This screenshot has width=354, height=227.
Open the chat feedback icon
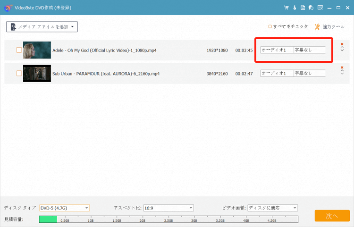tap(311, 8)
